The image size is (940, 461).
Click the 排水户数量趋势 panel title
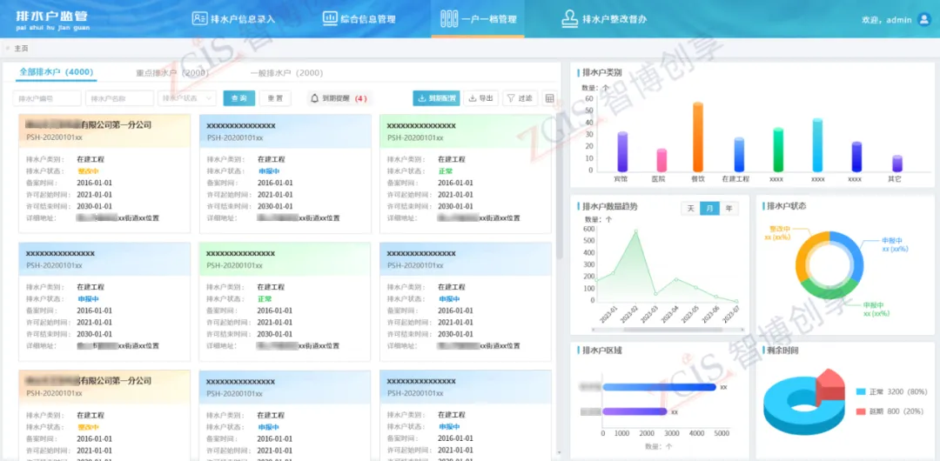click(609, 206)
